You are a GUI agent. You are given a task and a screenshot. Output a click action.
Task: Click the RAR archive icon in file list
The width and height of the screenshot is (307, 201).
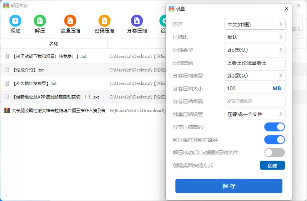click(7, 110)
